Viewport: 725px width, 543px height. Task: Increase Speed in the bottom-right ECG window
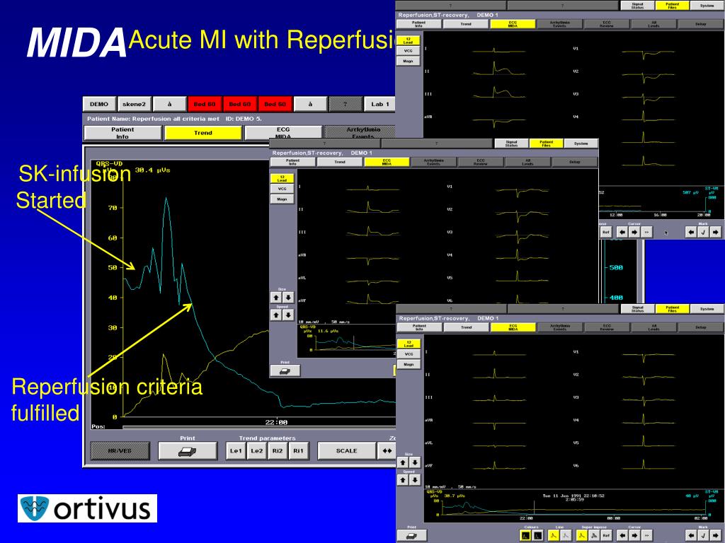point(403,480)
